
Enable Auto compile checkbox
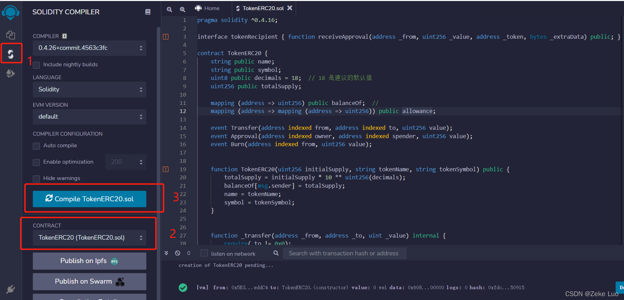(x=36, y=146)
